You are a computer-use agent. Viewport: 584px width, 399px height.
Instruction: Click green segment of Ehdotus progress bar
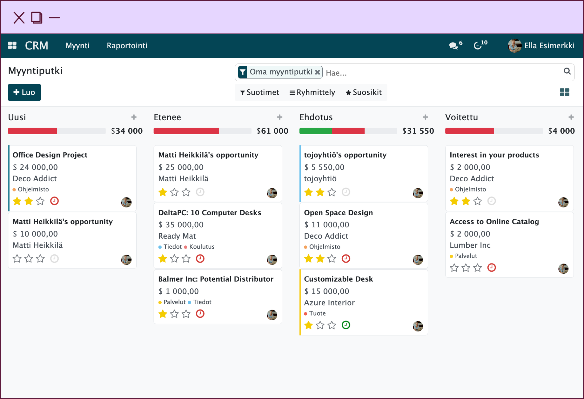pyautogui.click(x=315, y=131)
